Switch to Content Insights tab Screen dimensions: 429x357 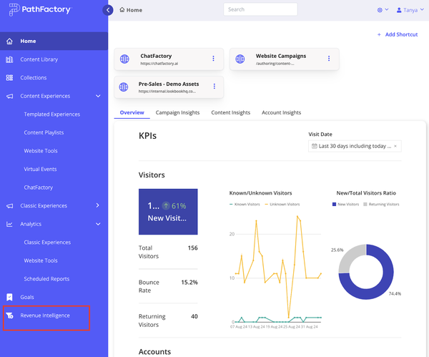(x=231, y=112)
